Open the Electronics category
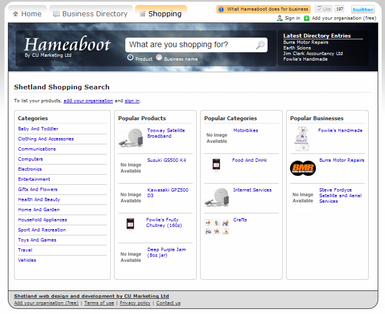 click(x=30, y=169)
